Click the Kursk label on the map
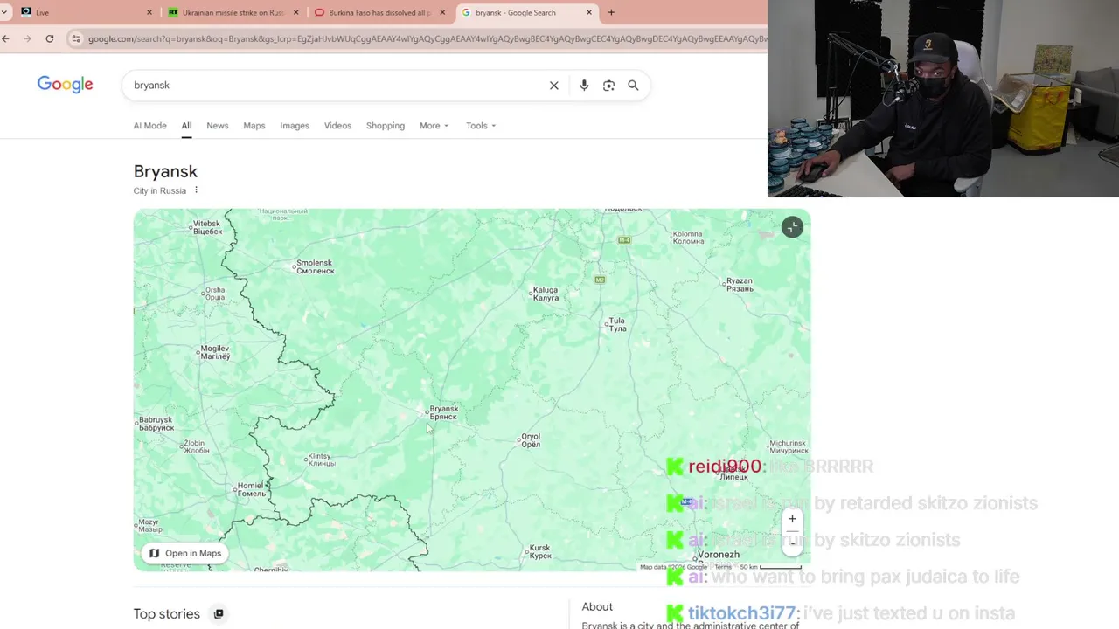Viewport: 1119px width, 629px height. 540,551
